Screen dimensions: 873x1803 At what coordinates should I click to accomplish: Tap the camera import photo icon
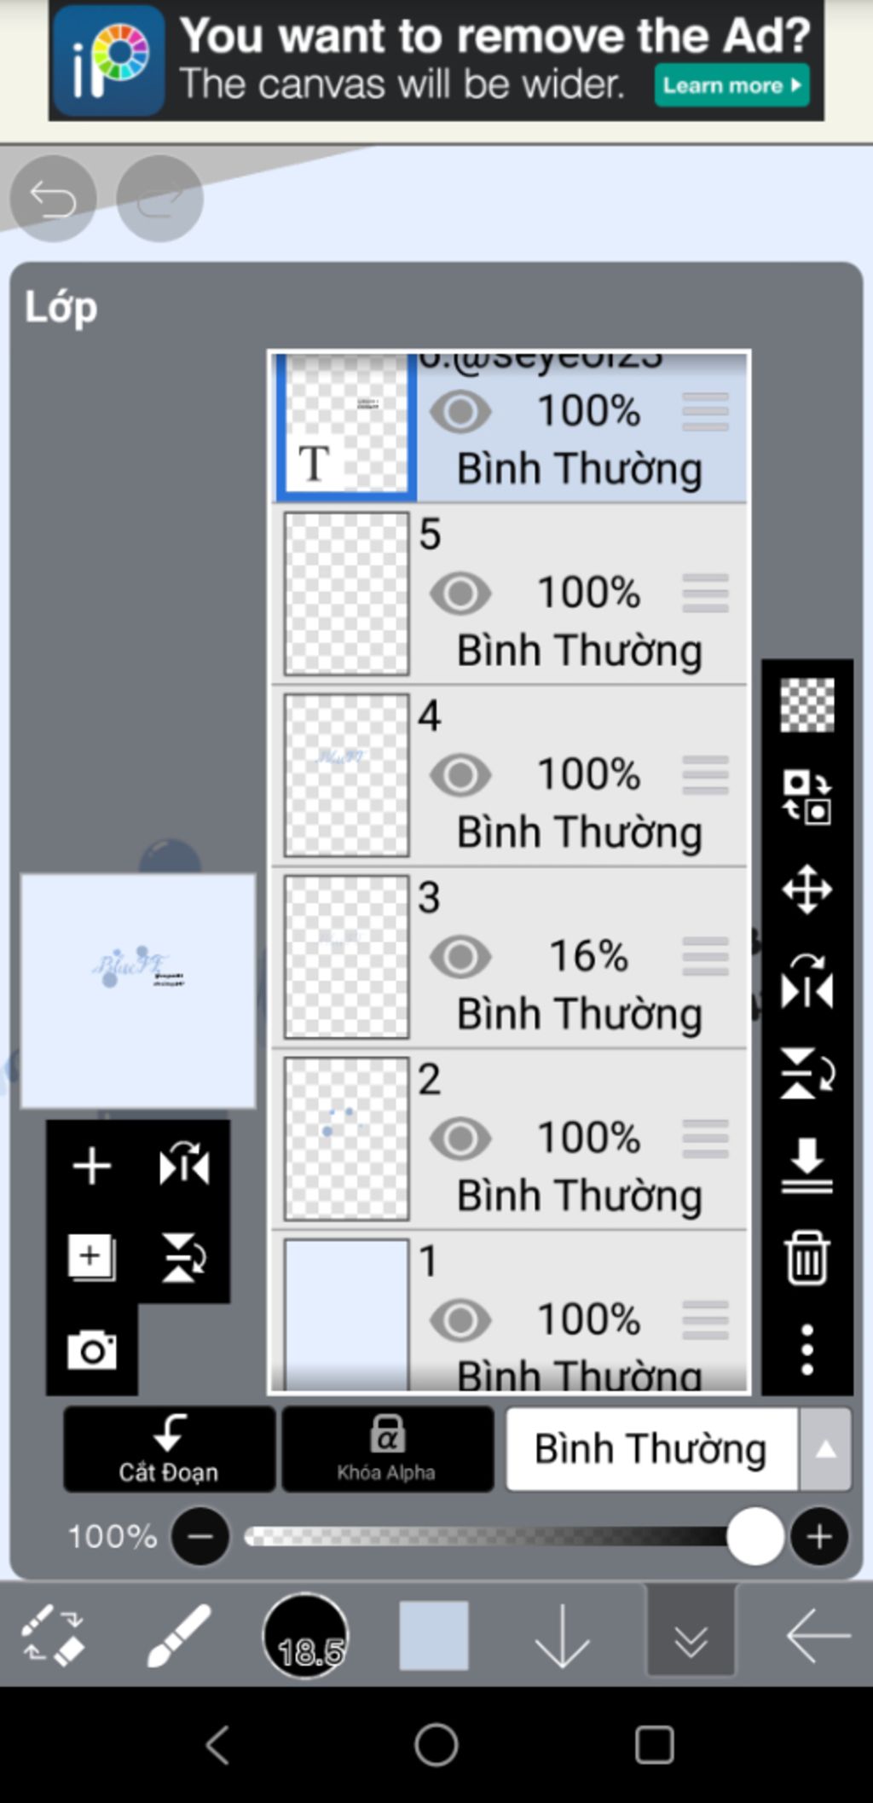click(x=92, y=1350)
